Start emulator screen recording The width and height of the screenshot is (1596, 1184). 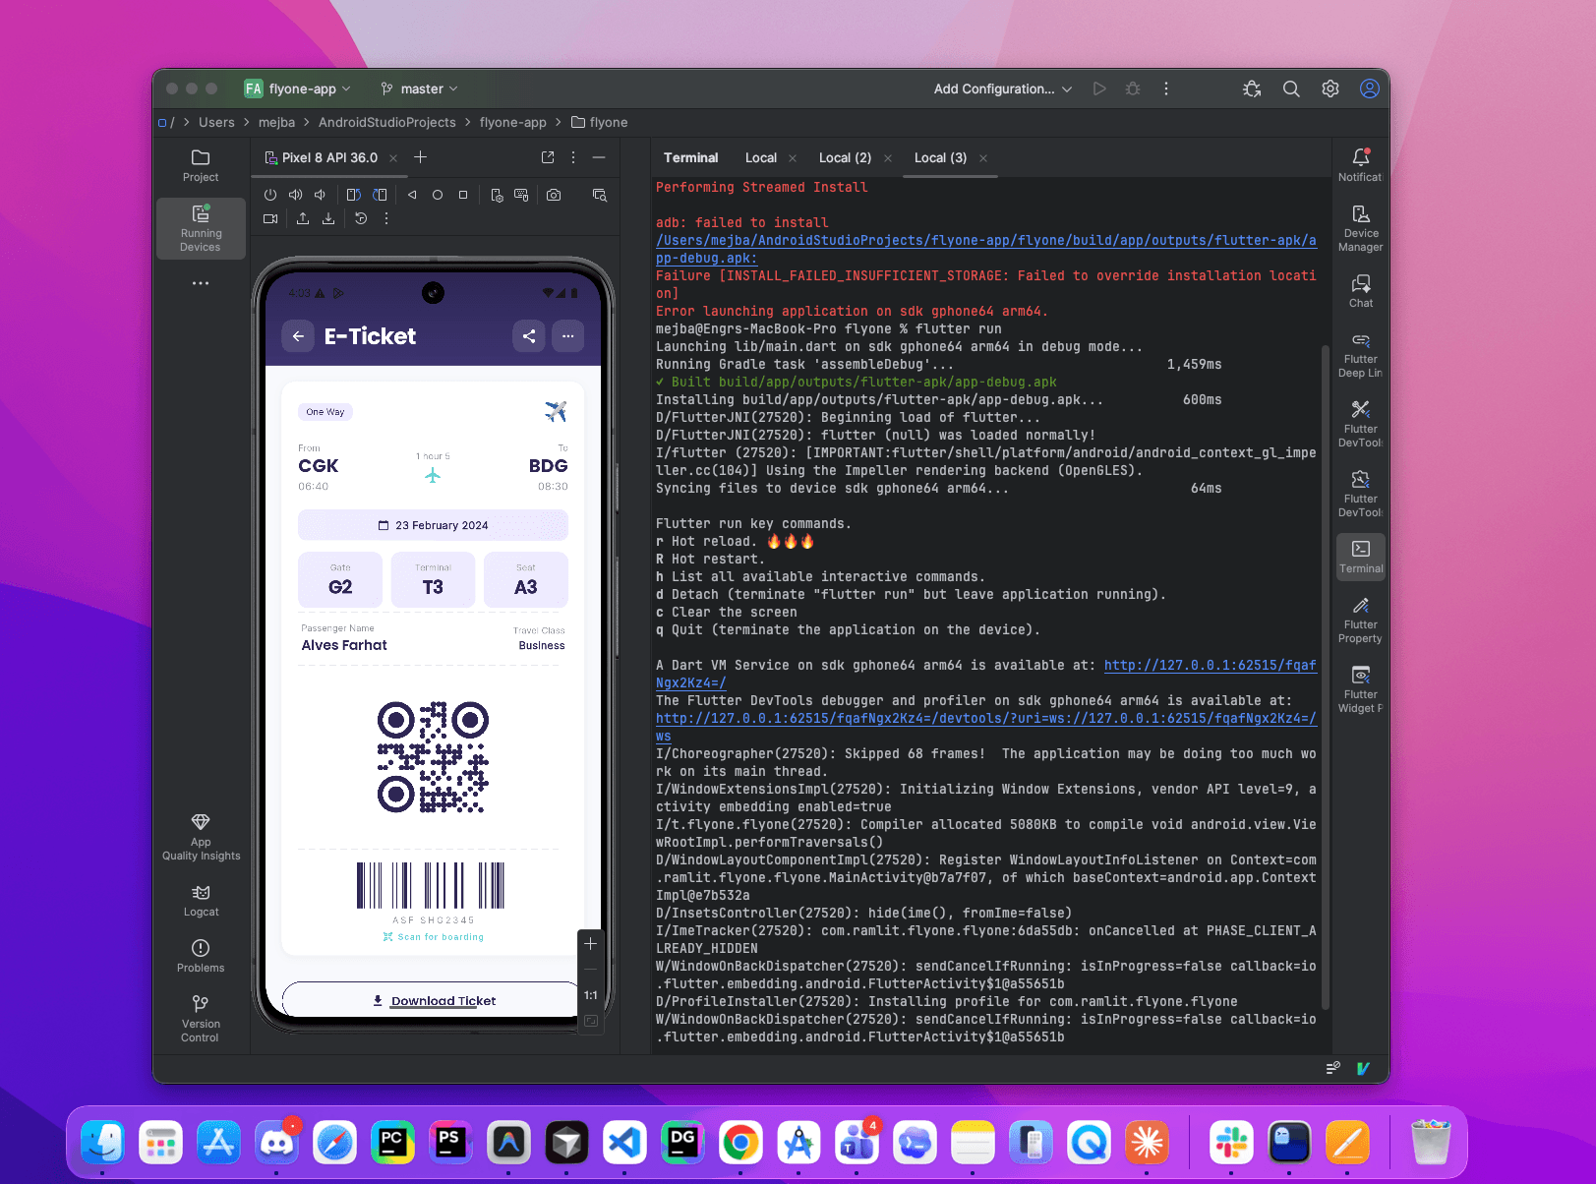pyautogui.click(x=270, y=218)
